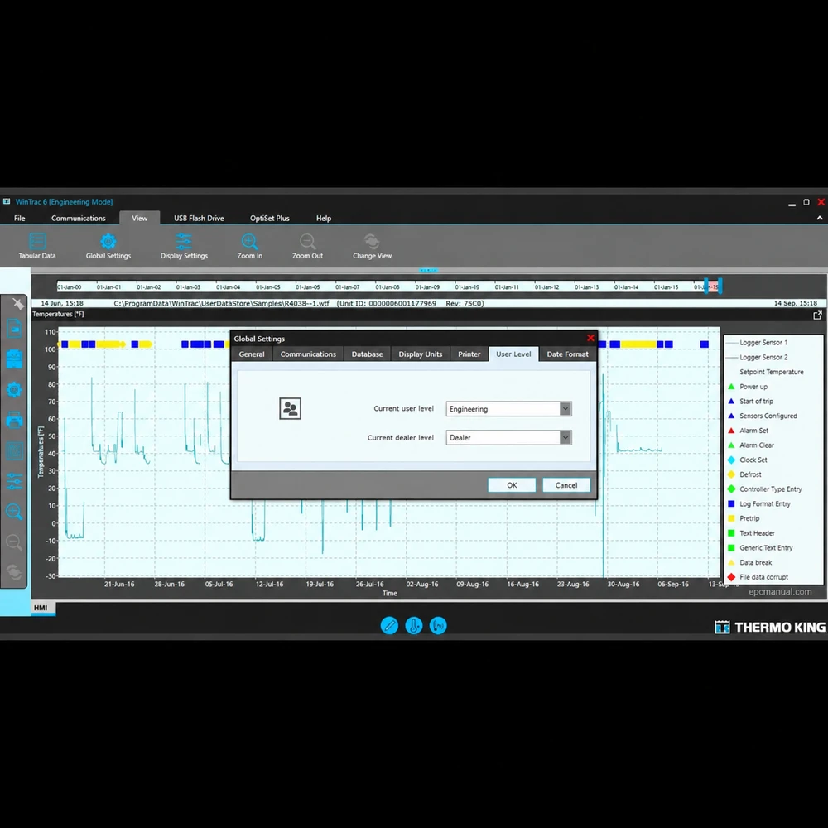Click the Zoom In ribbon button

coord(249,246)
